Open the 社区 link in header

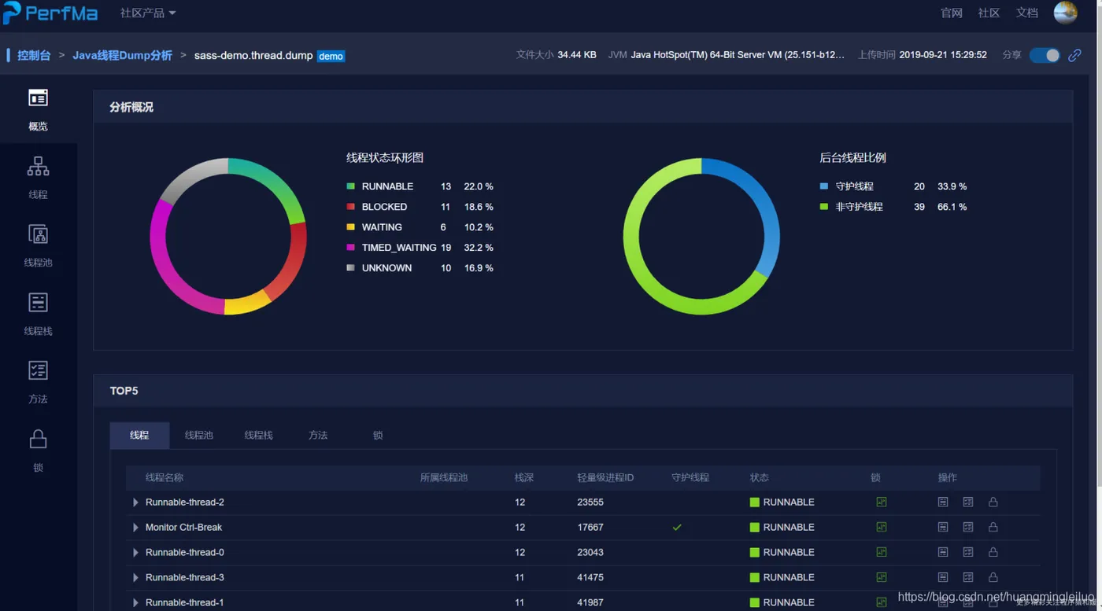click(989, 13)
